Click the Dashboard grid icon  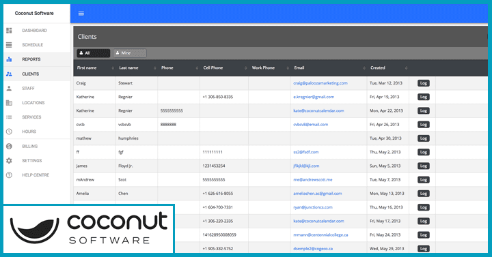9,31
